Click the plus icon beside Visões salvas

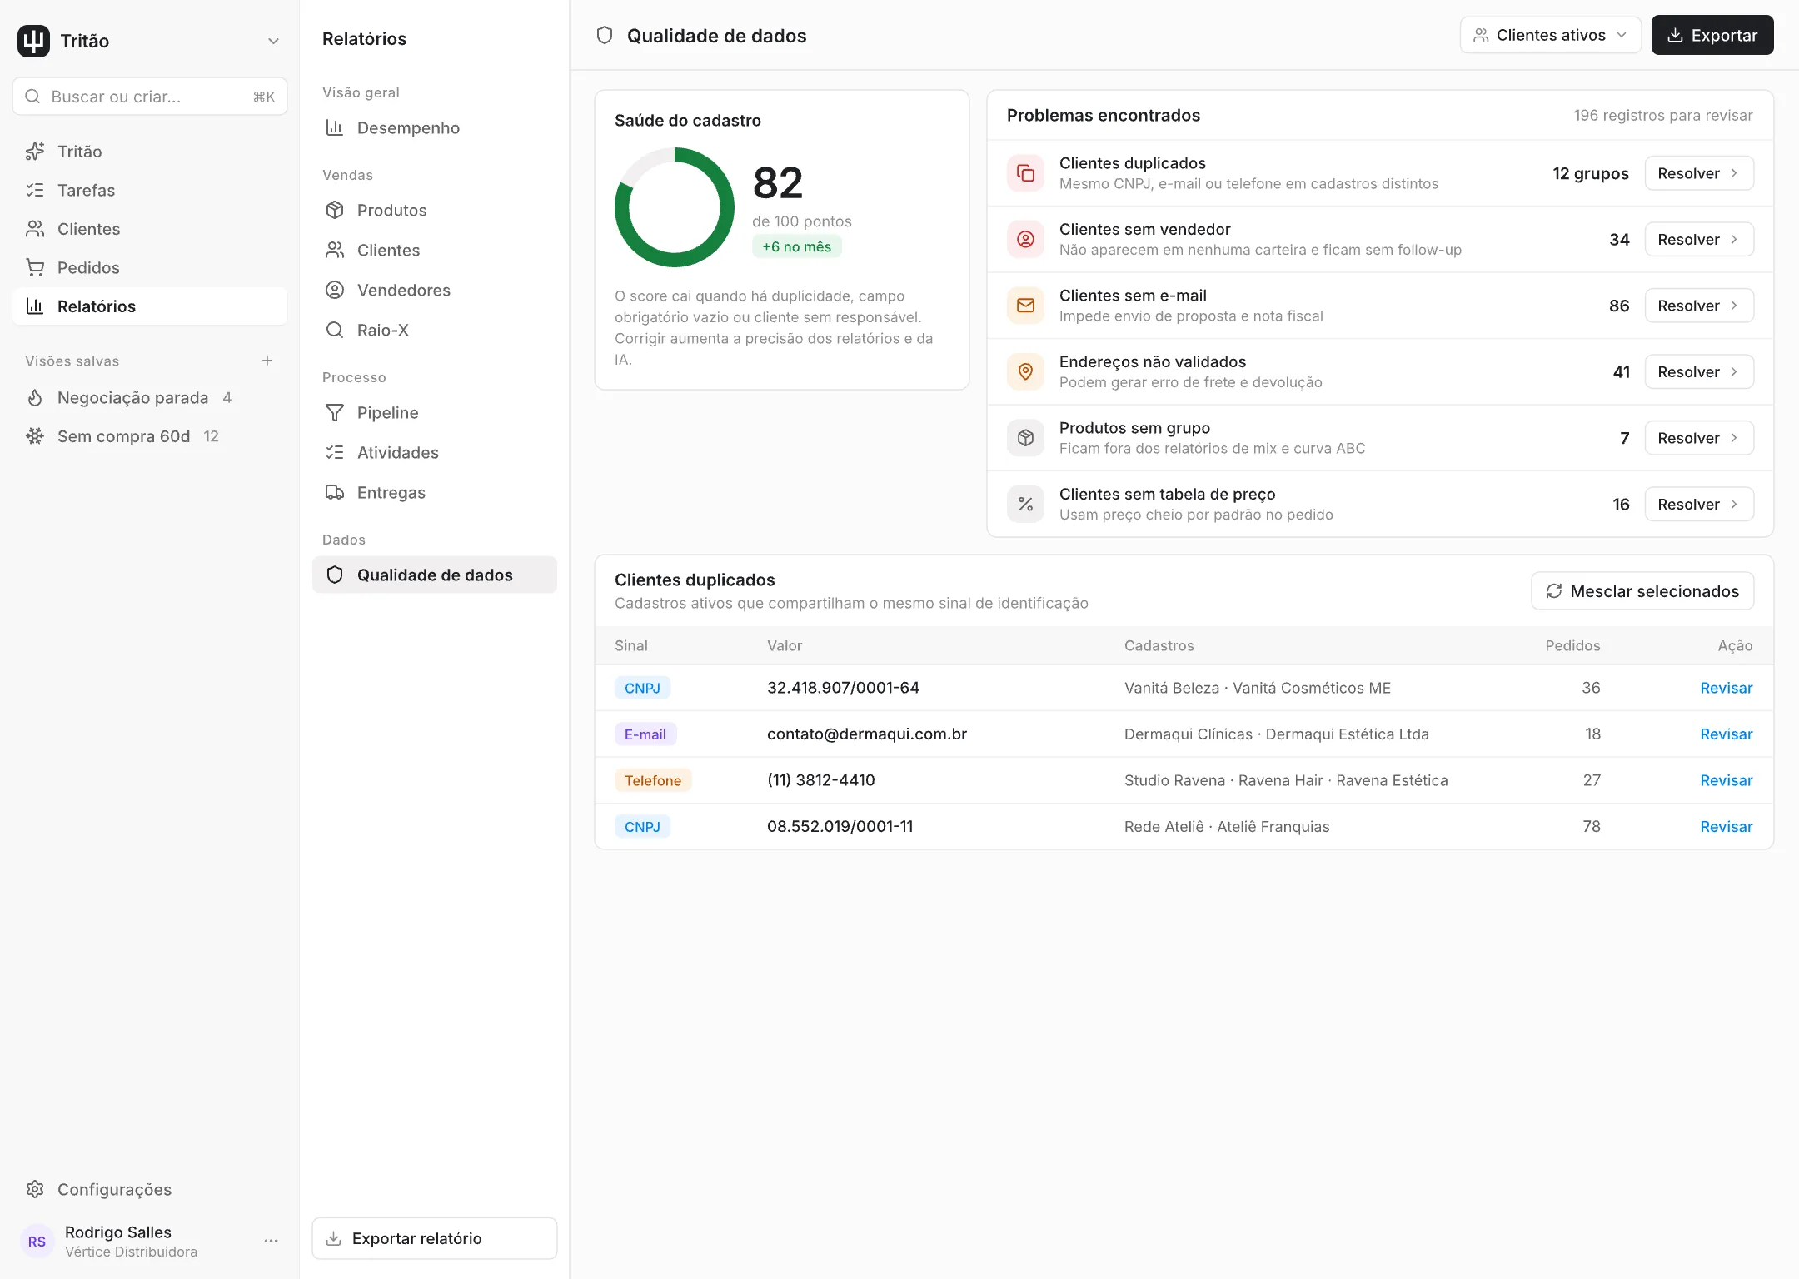click(267, 361)
